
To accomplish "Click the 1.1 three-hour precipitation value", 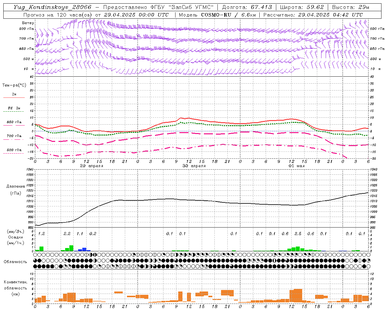I will click(80, 234).
